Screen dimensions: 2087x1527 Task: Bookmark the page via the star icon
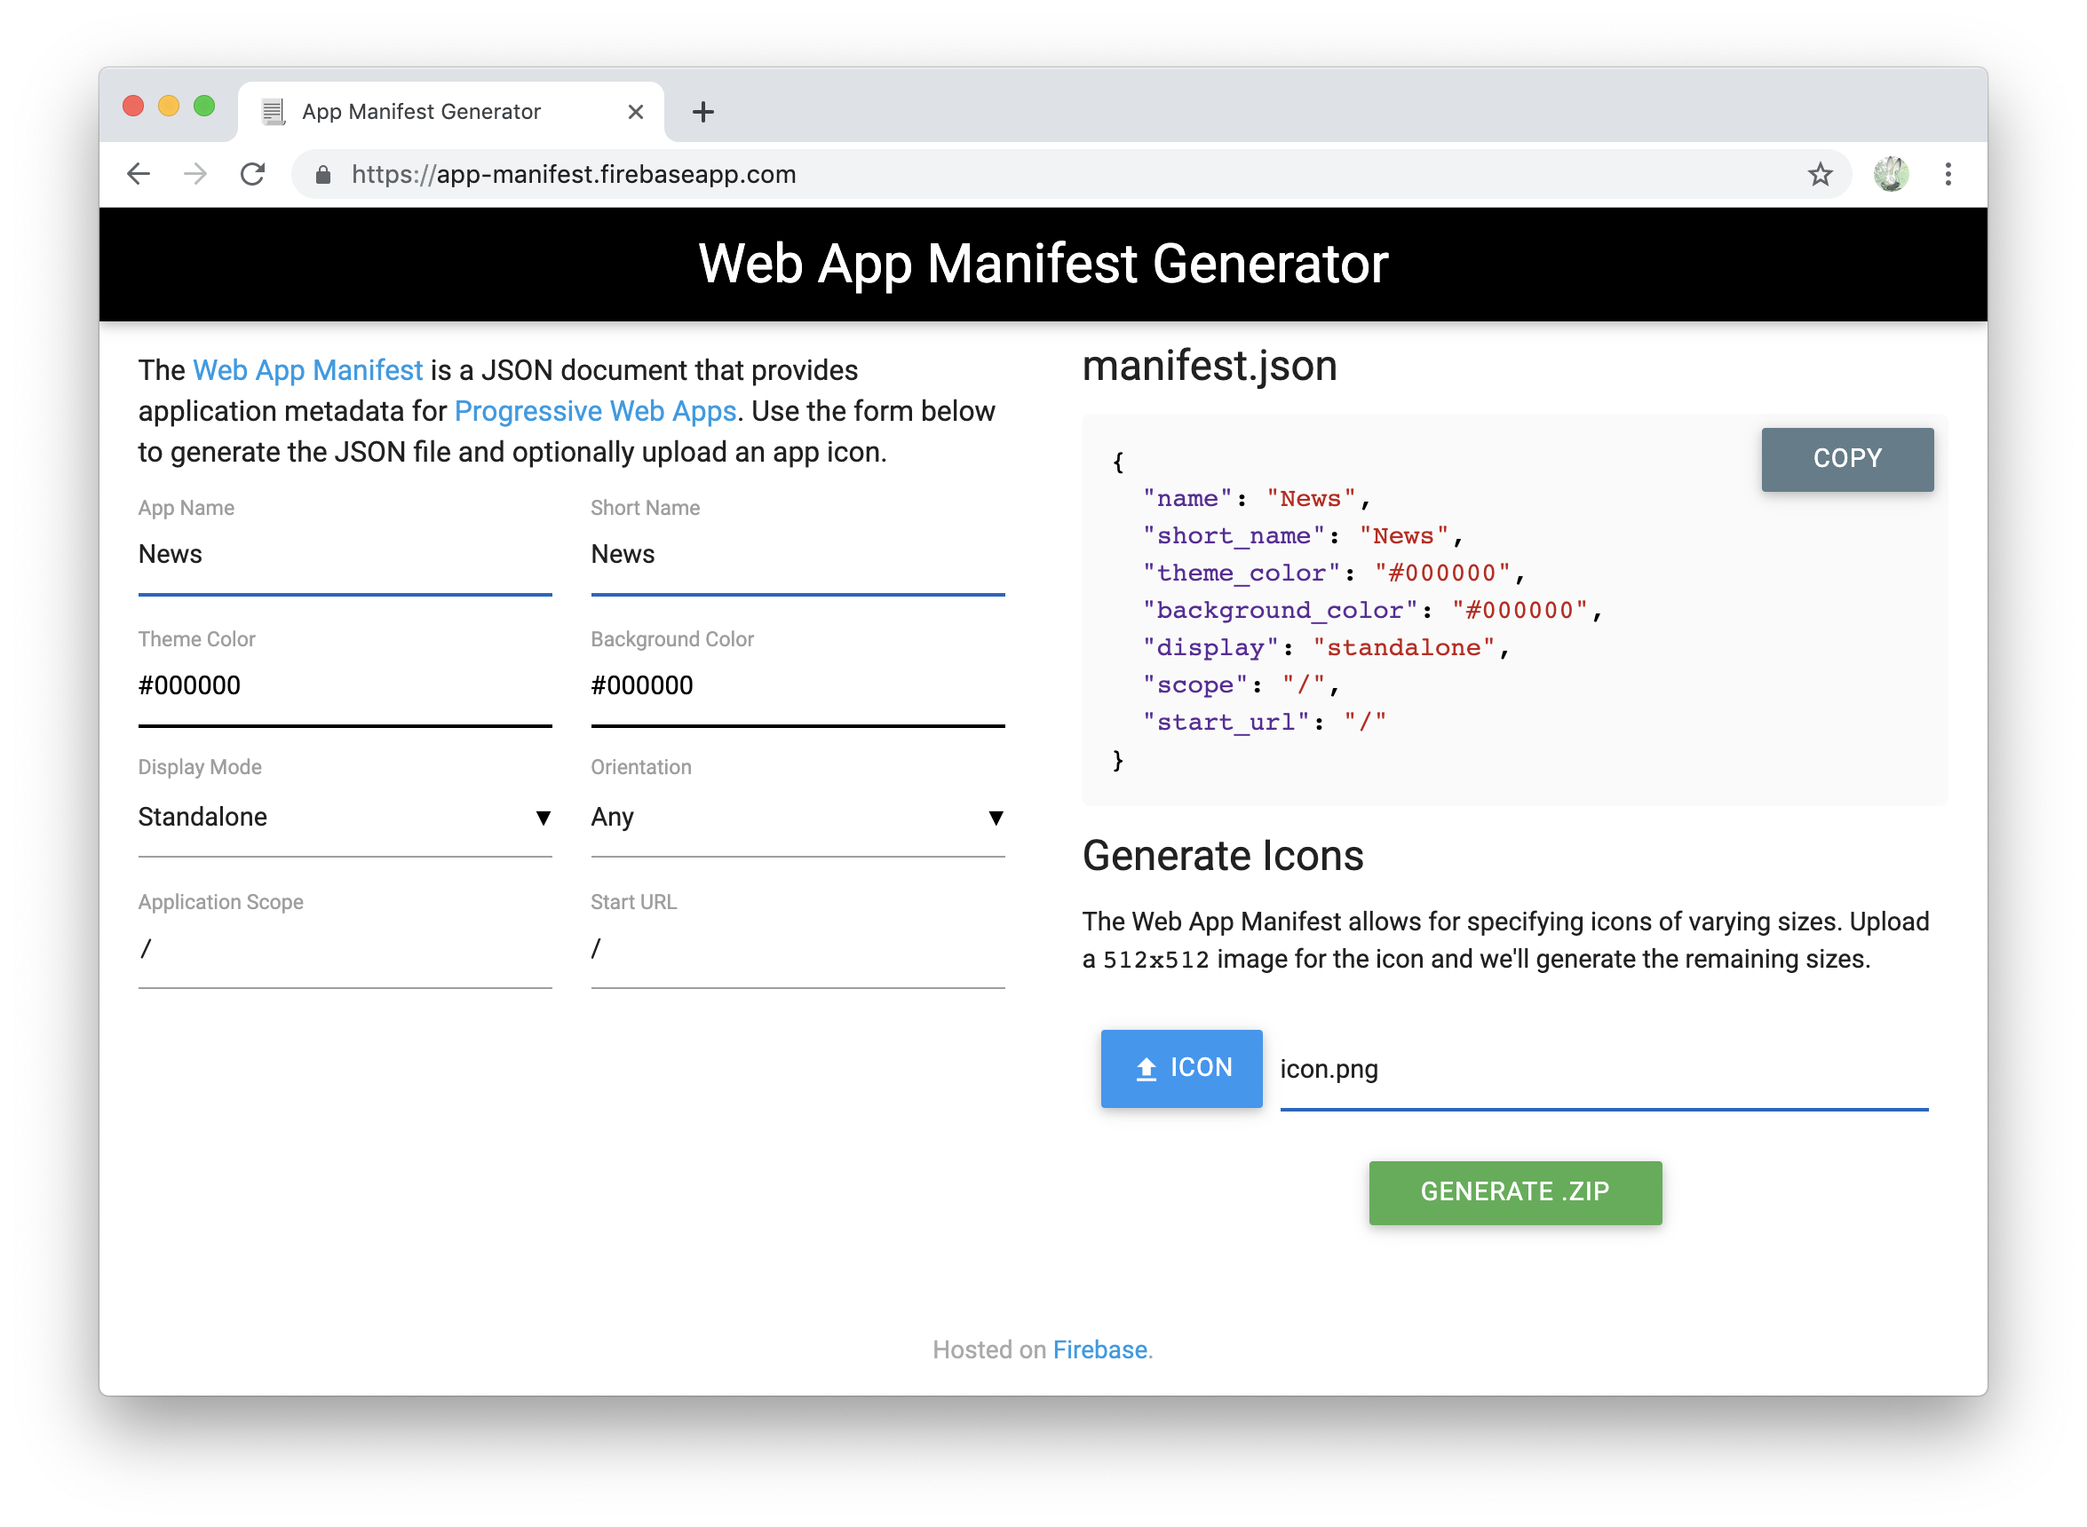[1819, 174]
